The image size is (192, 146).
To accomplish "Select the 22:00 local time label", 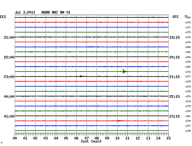I will pos(9,57).
